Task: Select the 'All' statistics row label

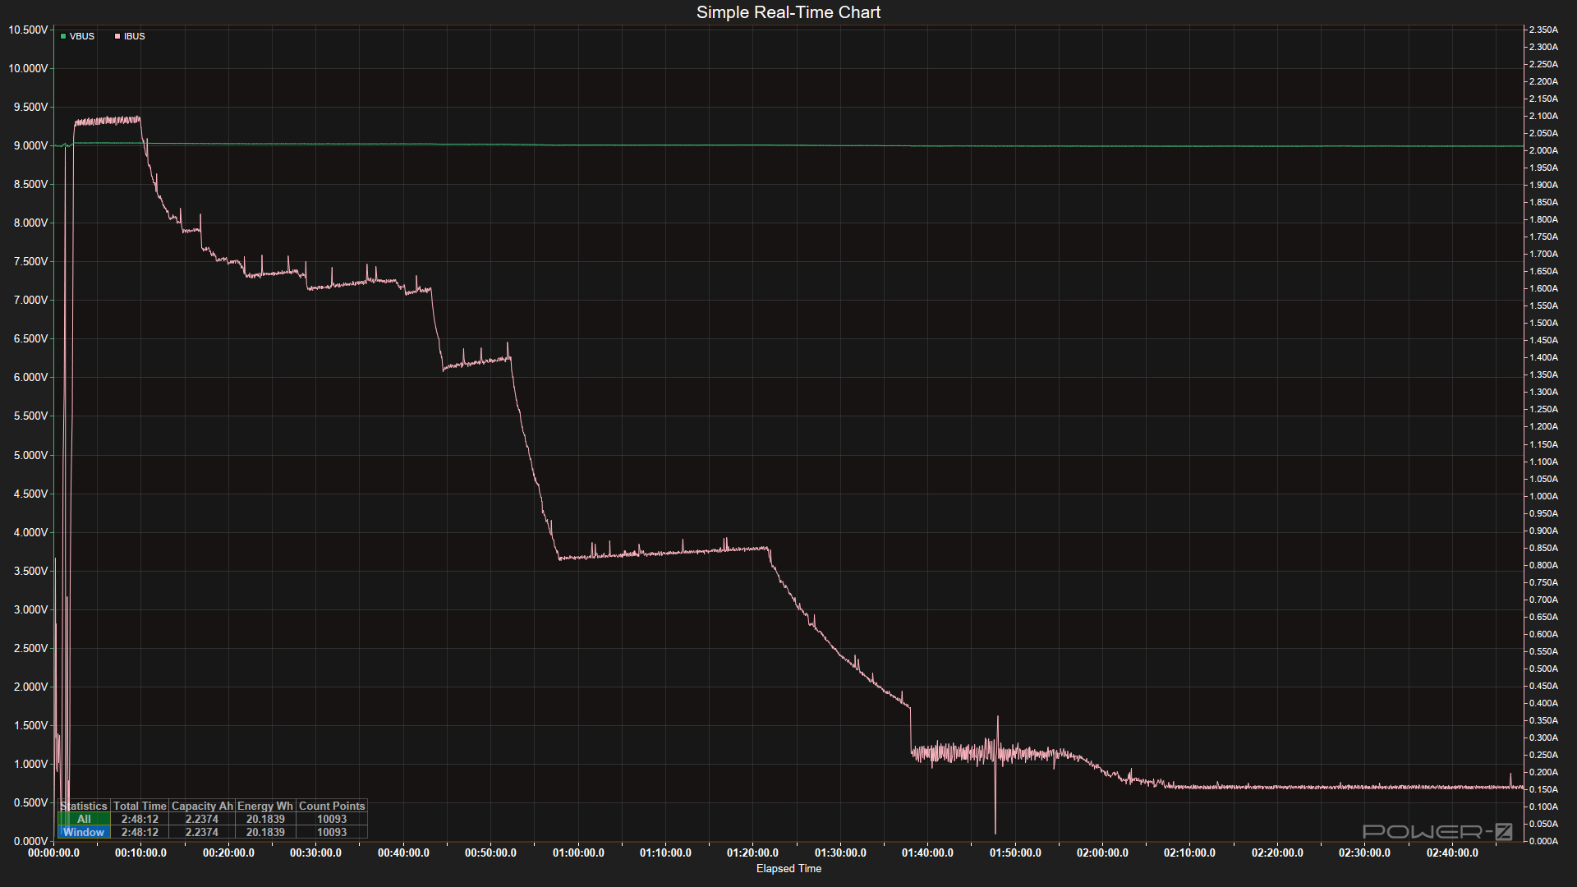Action: tap(84, 819)
